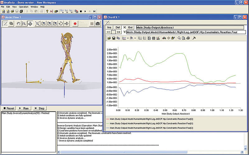Open the View menu
This screenshot has width=249, height=155.
(x=14, y=7)
